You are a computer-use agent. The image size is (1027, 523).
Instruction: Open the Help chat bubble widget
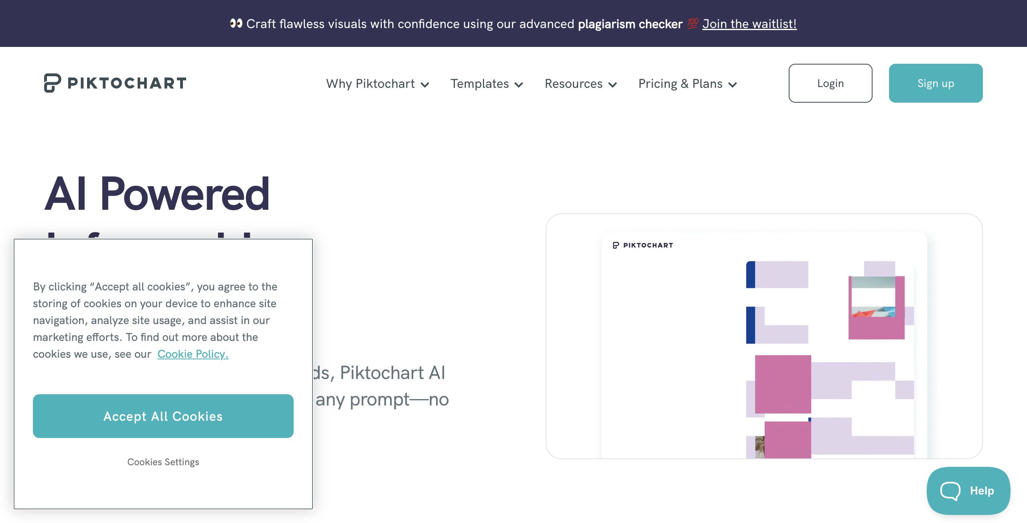[968, 491]
